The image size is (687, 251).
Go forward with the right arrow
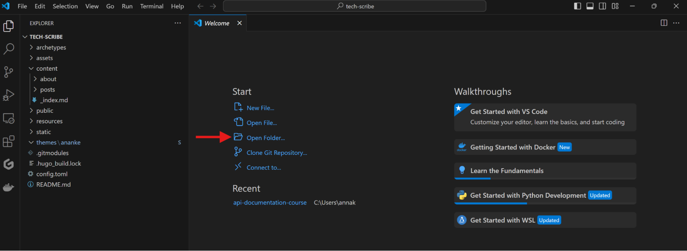coord(213,6)
